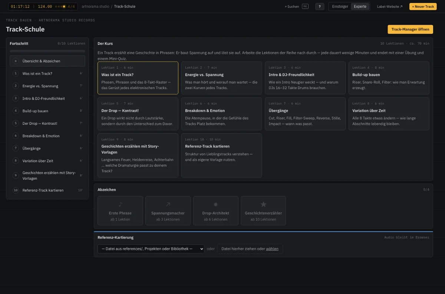
Task: Click the number 5 circle in the lesson sidebar
Action: coord(16,123)
